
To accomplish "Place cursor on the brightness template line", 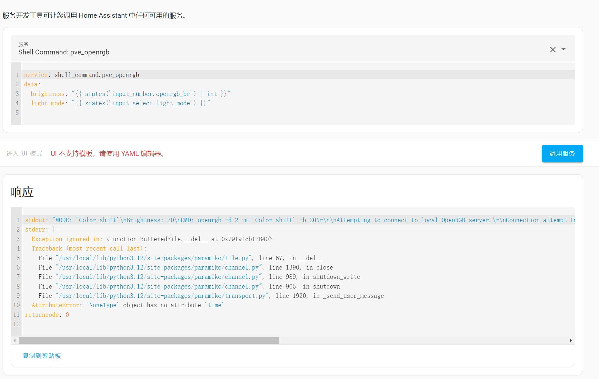I will pyautogui.click(x=130, y=94).
